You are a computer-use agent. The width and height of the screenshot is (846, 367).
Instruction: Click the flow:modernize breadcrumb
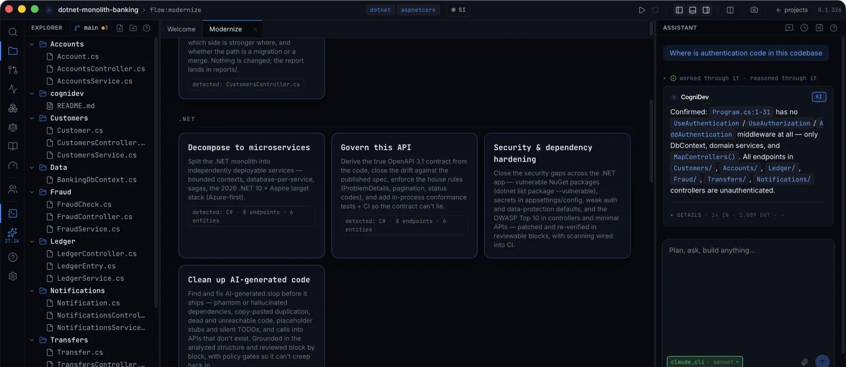pos(176,10)
